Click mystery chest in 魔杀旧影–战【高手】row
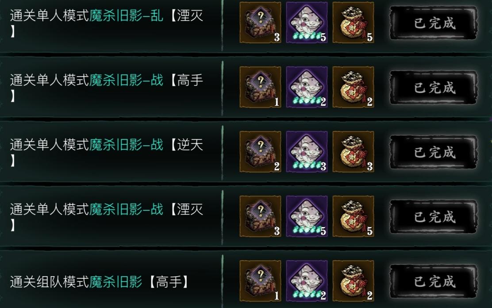Viewport: 492px width, 308px height. click(x=261, y=87)
